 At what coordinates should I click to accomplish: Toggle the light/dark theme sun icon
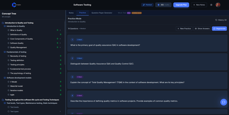tap(211, 5)
